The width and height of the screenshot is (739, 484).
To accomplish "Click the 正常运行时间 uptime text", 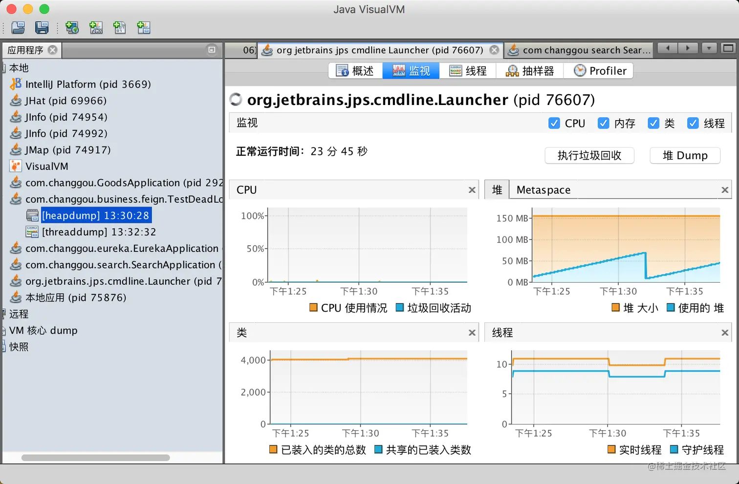I will coord(302,151).
